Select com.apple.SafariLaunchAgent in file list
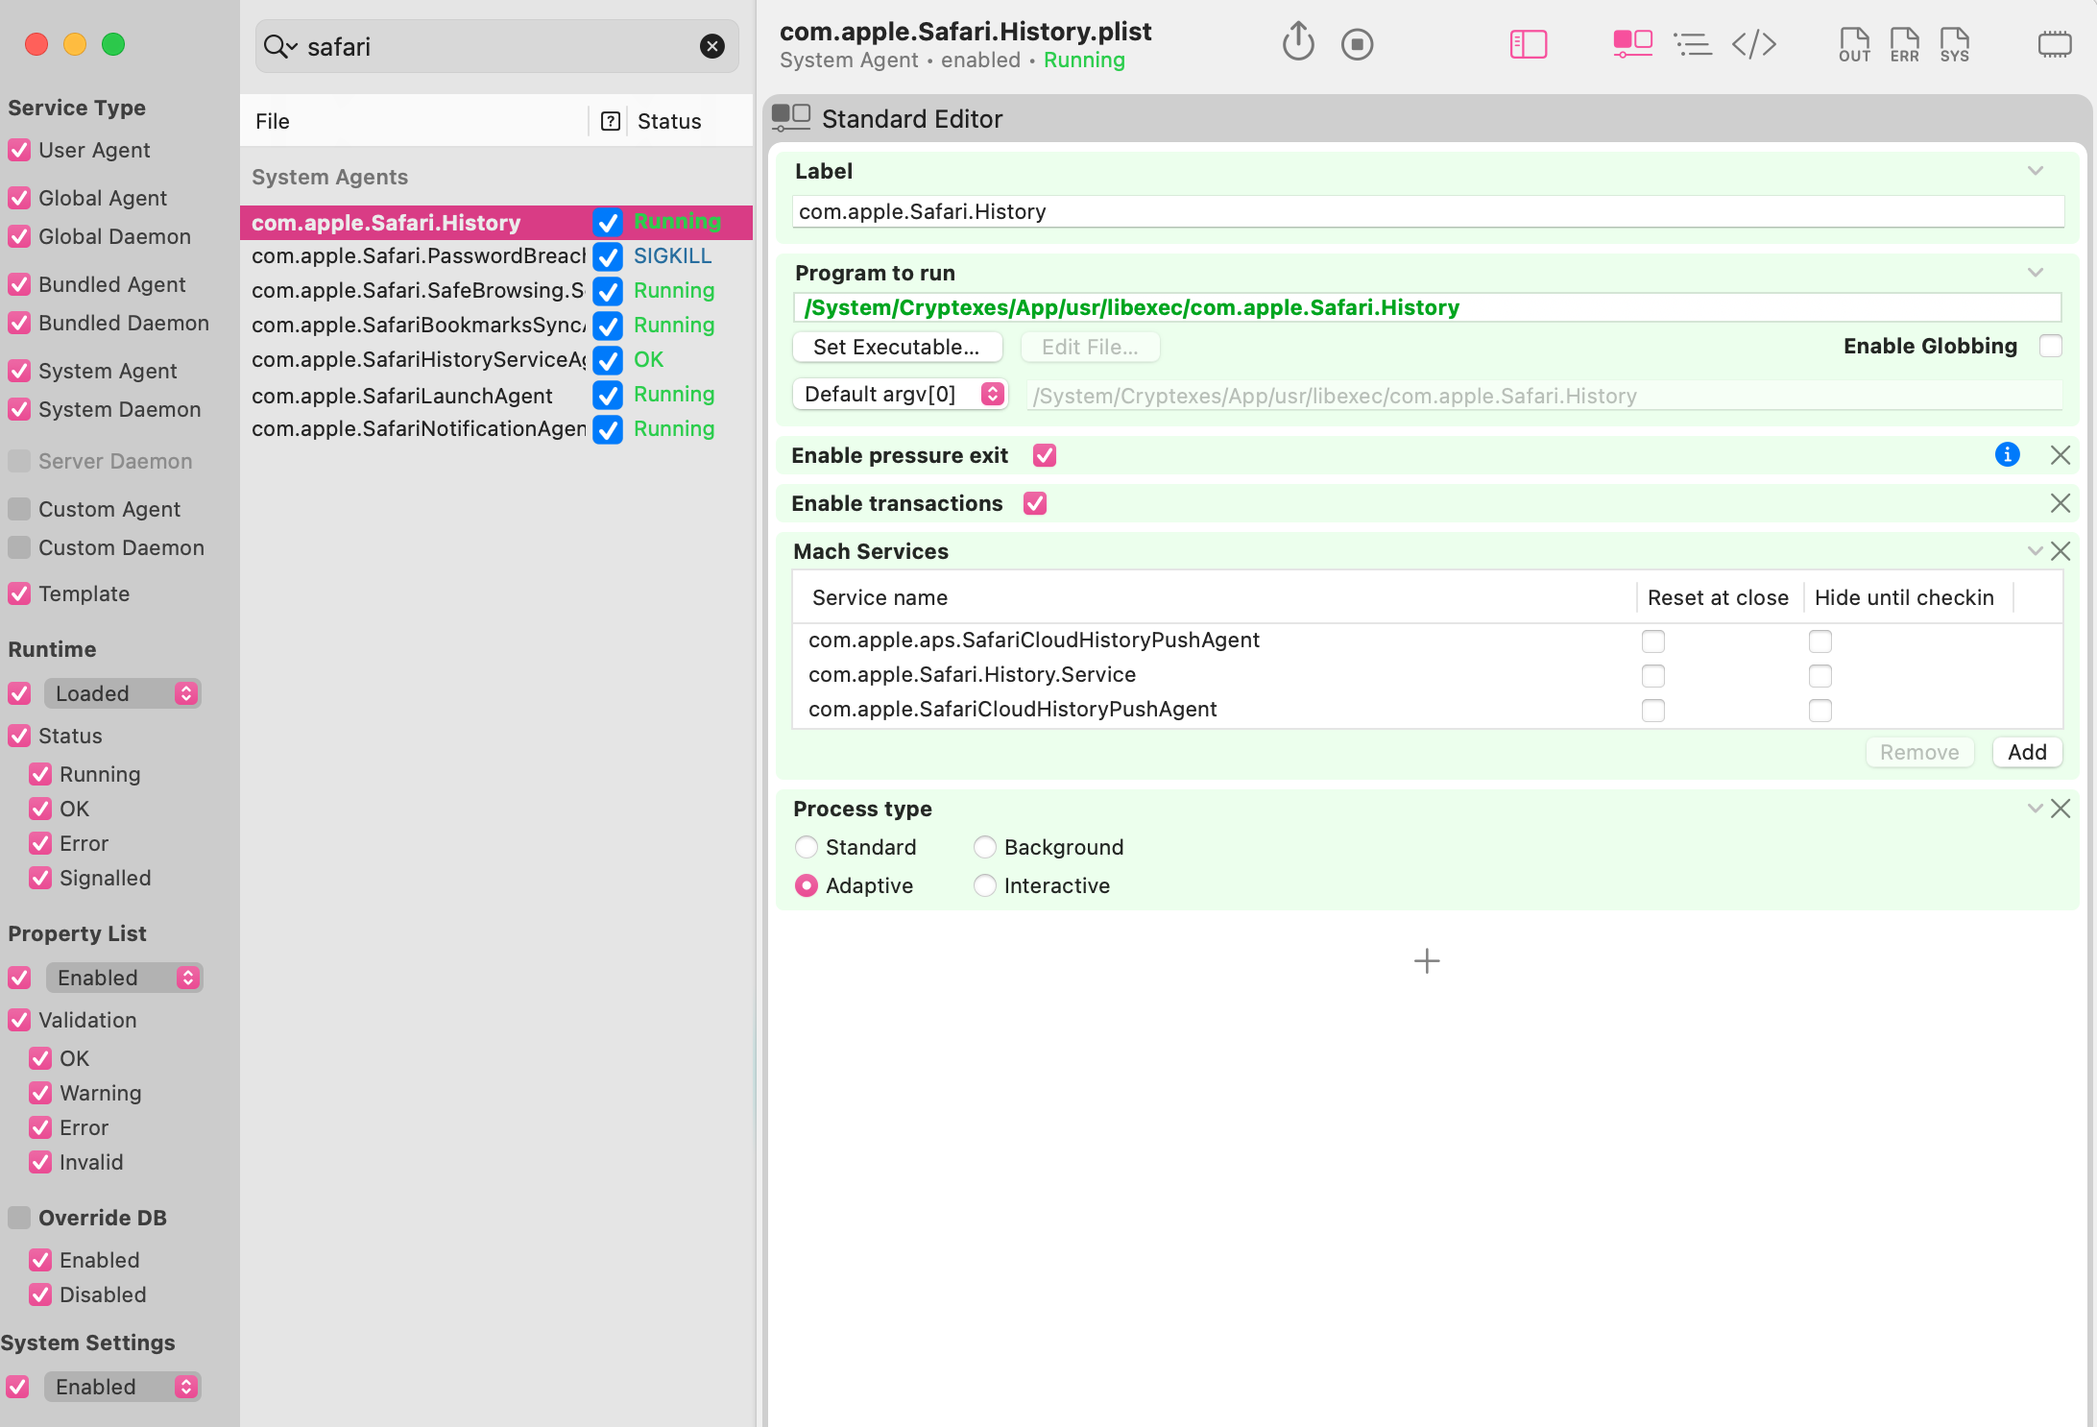The width and height of the screenshot is (2097, 1427). [401, 395]
